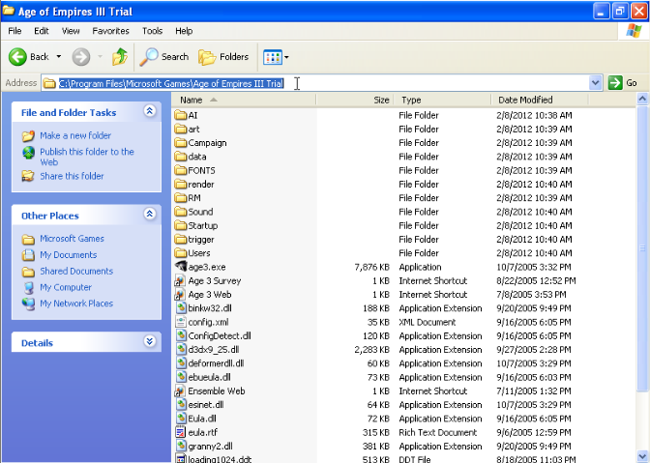This screenshot has height=463, width=650.
Task: Open the Favorites menu
Action: tap(110, 31)
